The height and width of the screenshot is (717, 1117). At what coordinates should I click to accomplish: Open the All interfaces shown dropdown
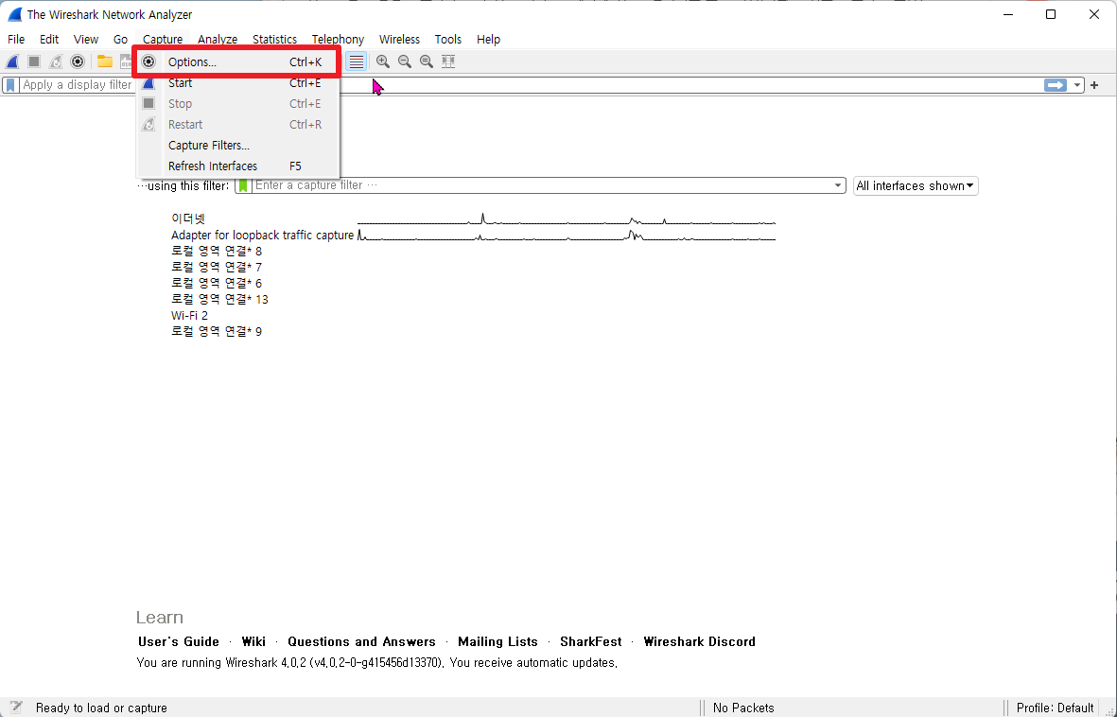click(916, 186)
